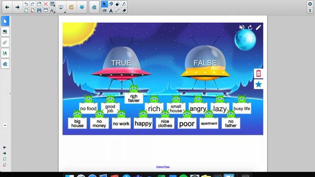Open a file from the toolbar

(39, 4)
